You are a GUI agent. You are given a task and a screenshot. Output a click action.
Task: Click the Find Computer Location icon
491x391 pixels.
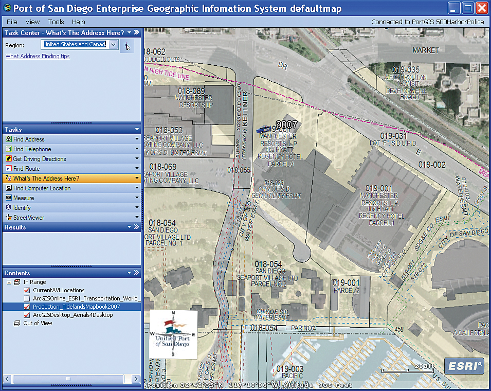click(8, 188)
